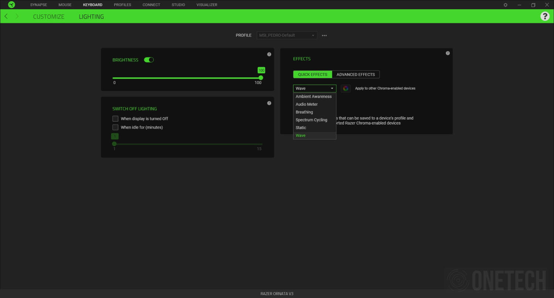
Task: Click the idle minutes slider handle
Action: (x=114, y=144)
